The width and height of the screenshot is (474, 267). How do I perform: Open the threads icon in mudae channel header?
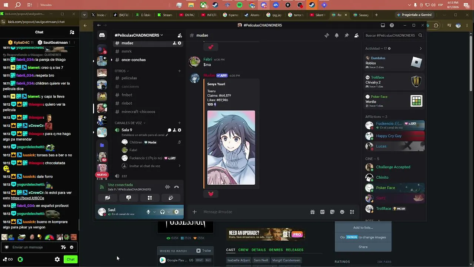click(327, 35)
